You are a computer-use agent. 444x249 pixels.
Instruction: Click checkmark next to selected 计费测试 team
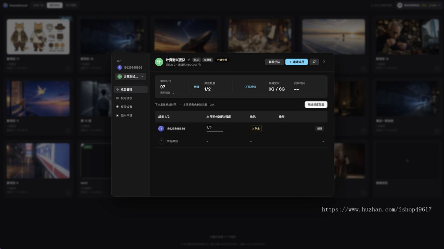click(143, 76)
